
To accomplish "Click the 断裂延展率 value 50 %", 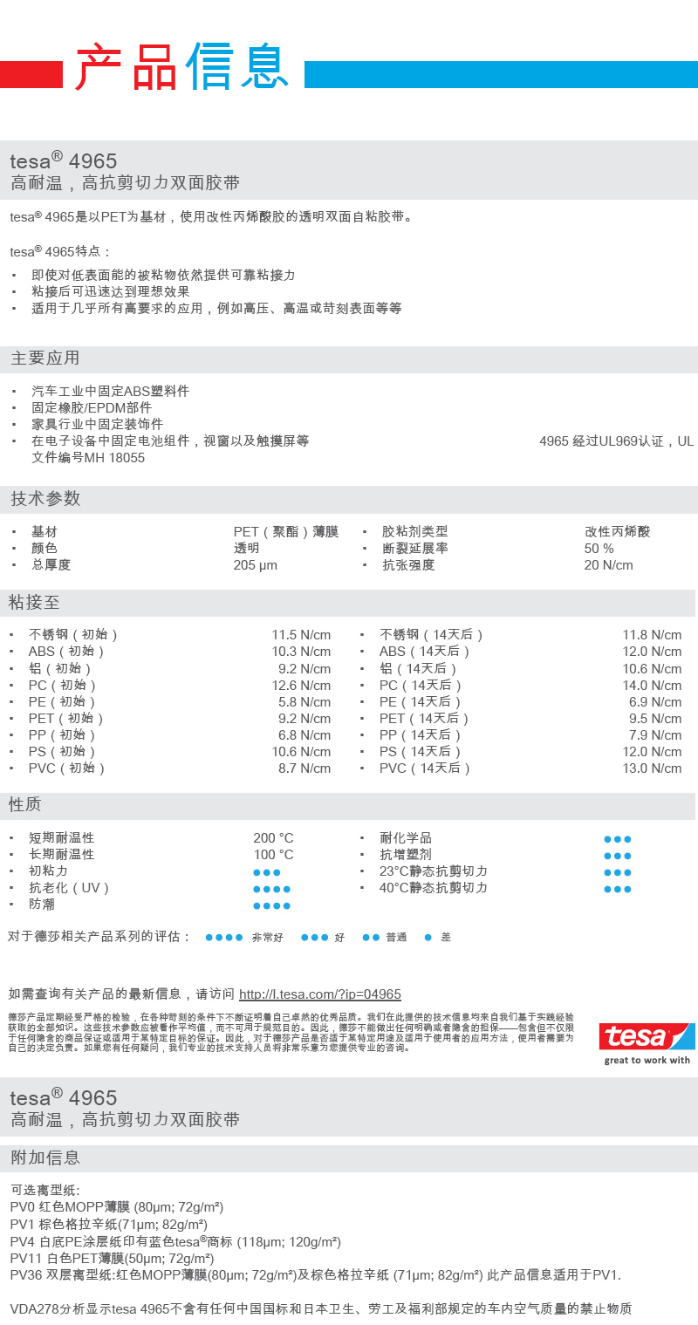I will 599,548.
